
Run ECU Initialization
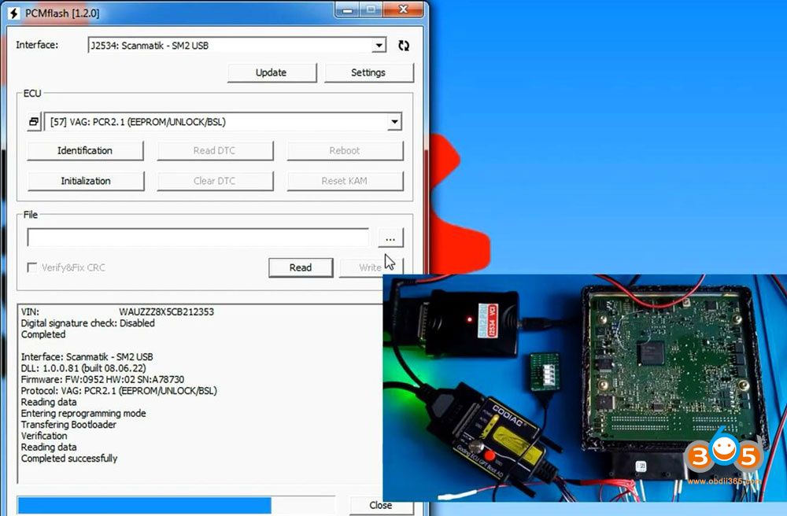click(x=86, y=181)
